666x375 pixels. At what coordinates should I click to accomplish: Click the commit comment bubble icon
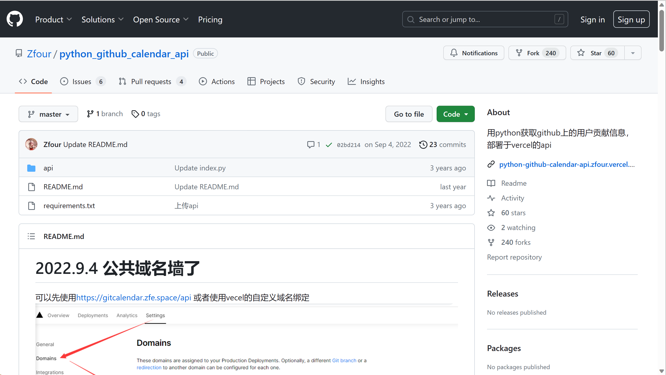pos(311,144)
